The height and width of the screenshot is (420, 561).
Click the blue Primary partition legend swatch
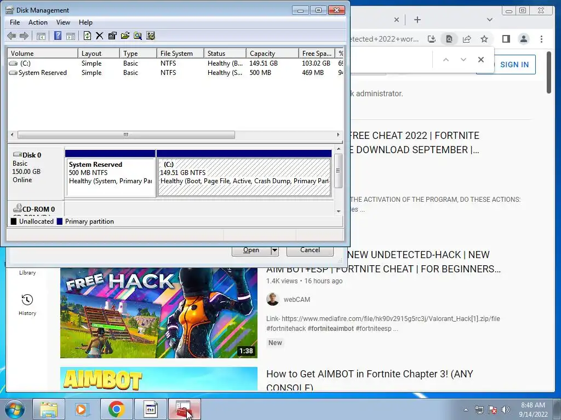tap(59, 221)
